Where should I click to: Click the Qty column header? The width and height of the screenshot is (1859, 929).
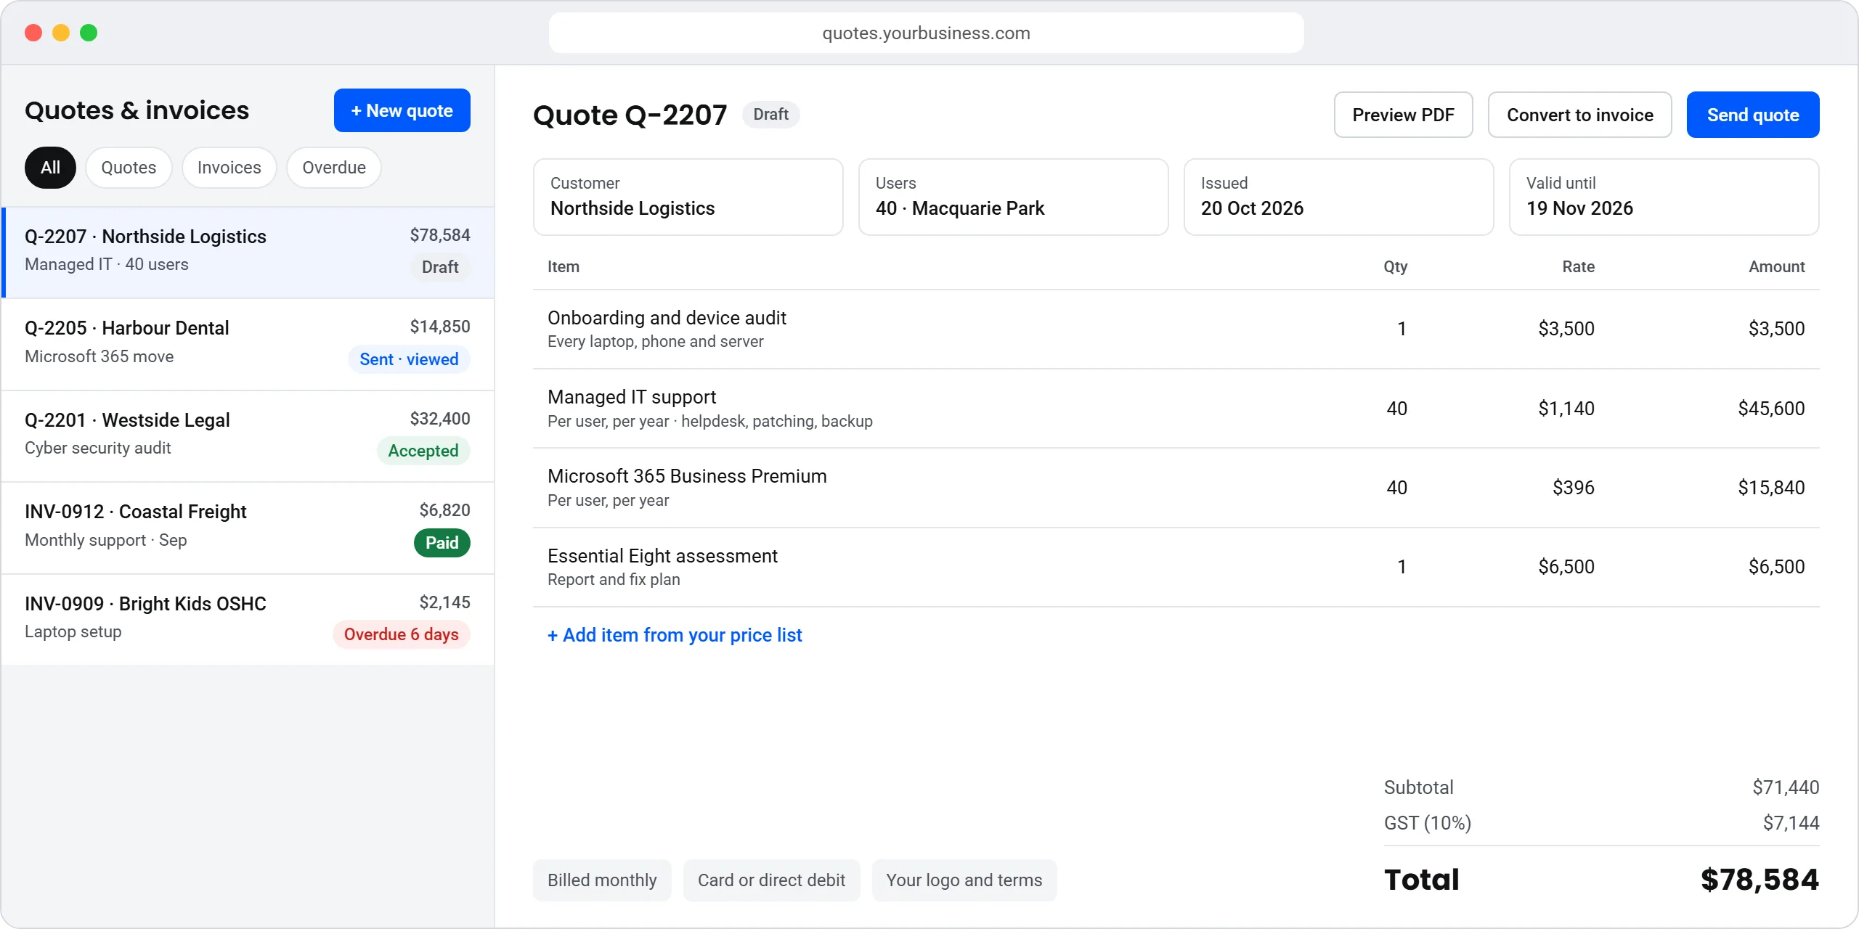click(1395, 267)
